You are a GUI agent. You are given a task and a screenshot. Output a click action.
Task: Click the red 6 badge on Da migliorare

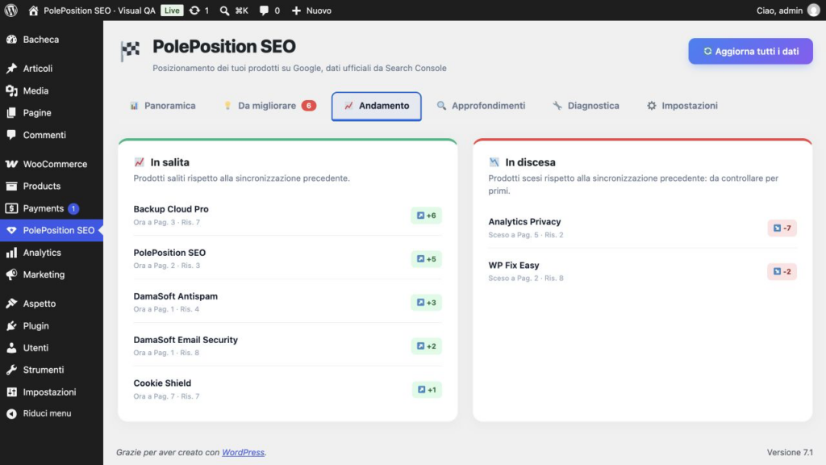pyautogui.click(x=309, y=106)
